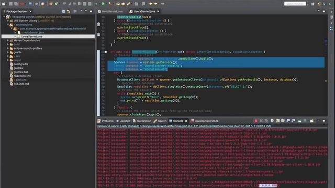Click the New Java Class green icon

pos(57,4)
